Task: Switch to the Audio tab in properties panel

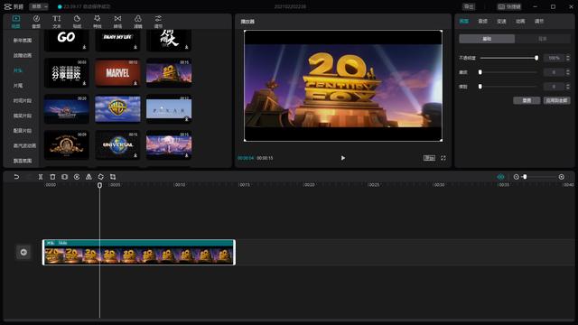Action: (483, 22)
